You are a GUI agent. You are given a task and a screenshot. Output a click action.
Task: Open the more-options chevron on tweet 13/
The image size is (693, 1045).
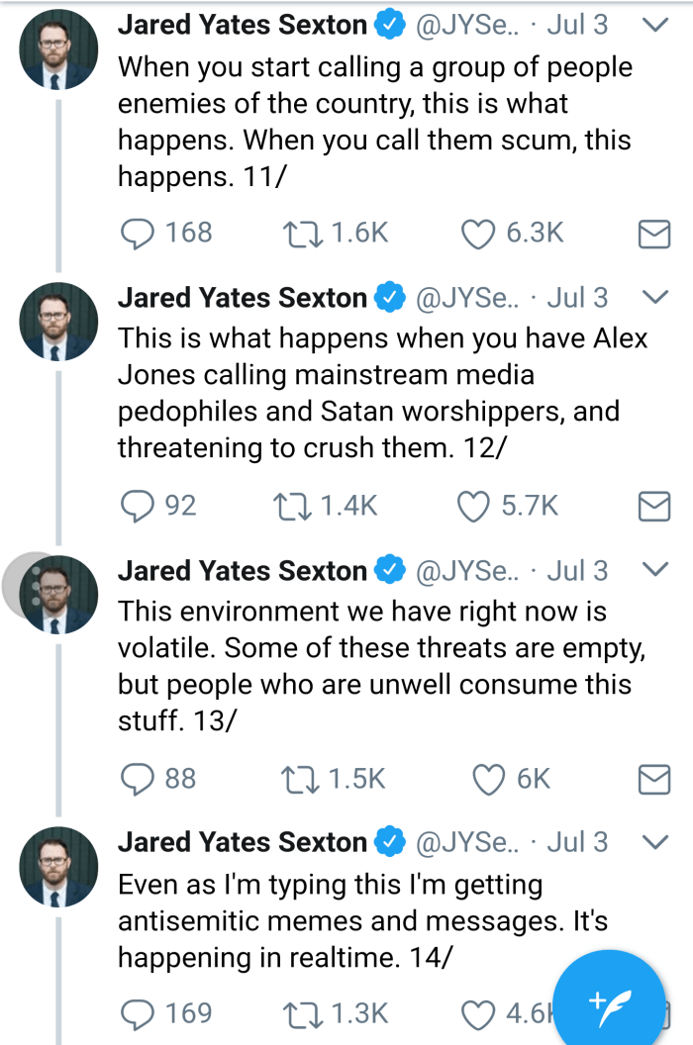click(x=655, y=569)
